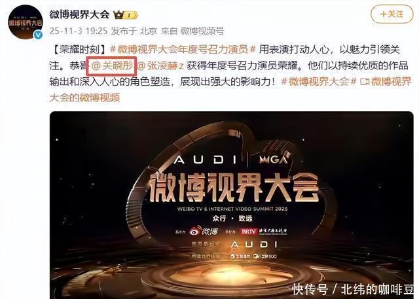The width and height of the screenshot is (419, 299).
Task: Click the Weibo logo in the video
Action: coord(204,231)
